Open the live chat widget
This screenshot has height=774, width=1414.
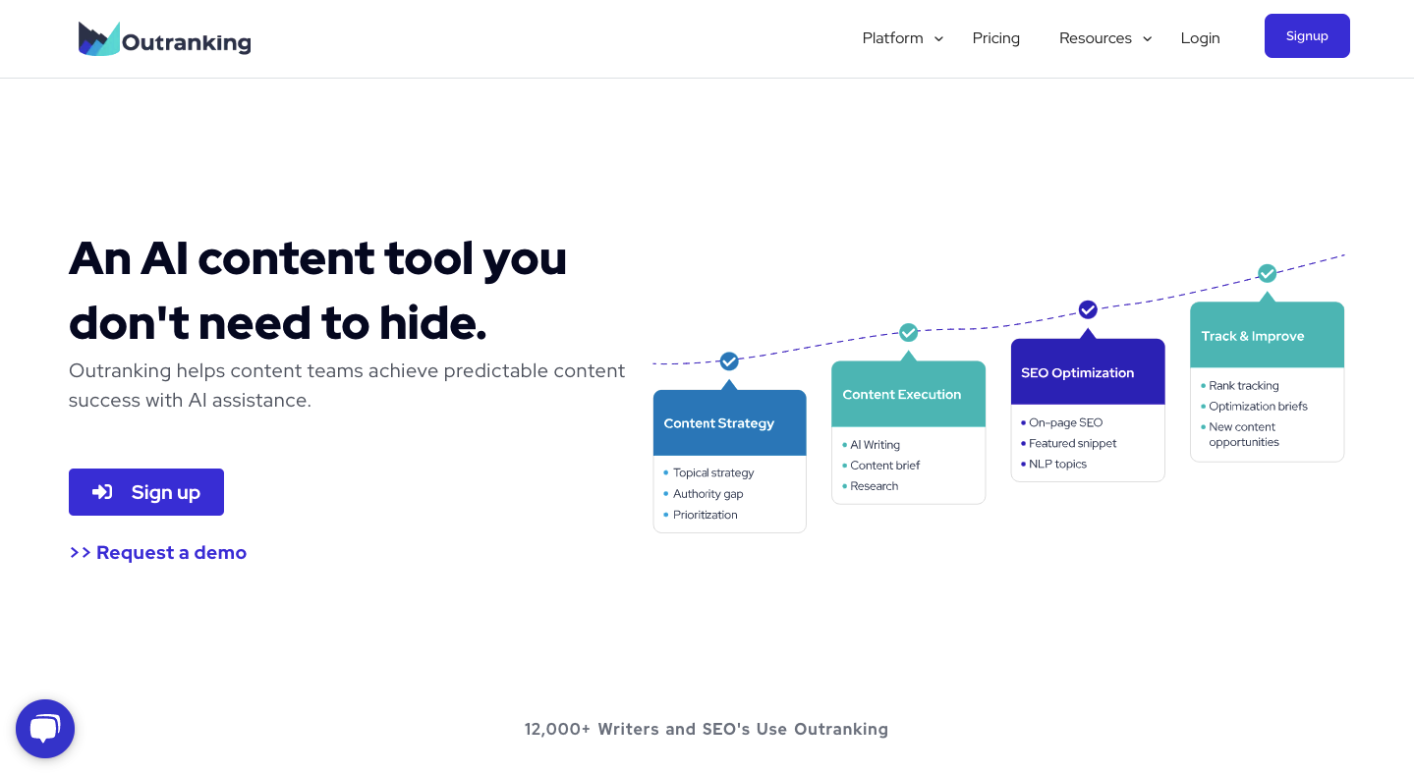coord(45,729)
